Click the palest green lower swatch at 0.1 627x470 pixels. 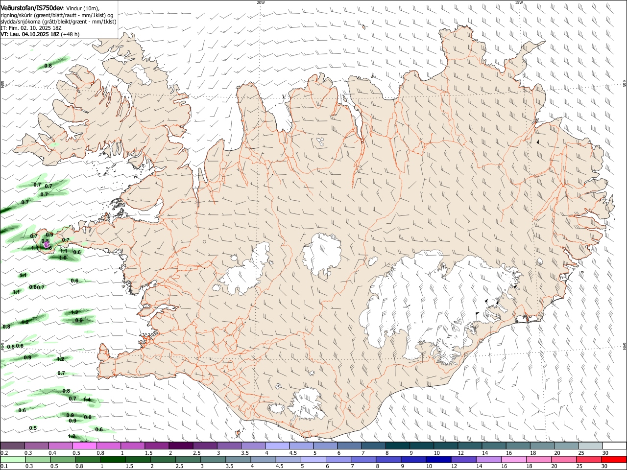13,460
